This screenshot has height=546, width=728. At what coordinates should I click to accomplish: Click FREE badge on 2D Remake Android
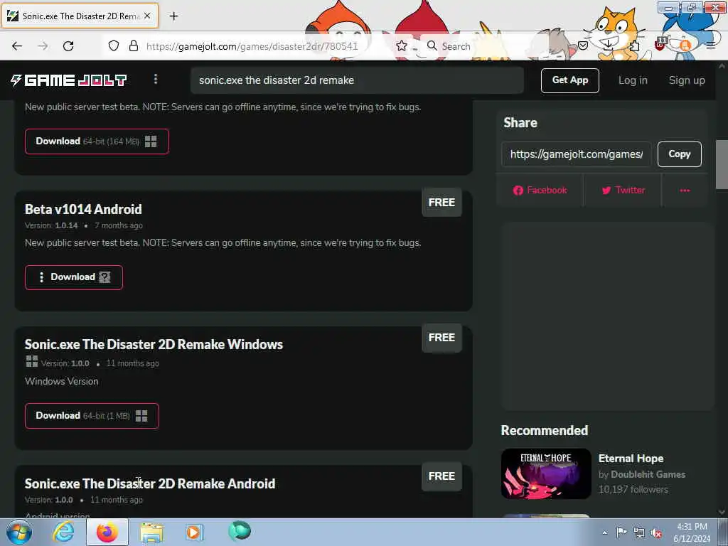441,476
